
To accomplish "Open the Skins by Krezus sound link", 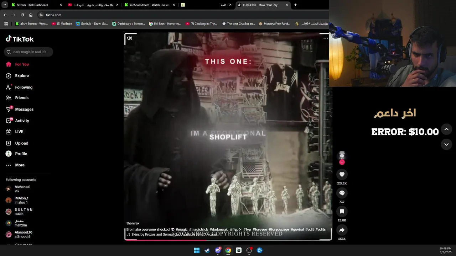I will pyautogui.click(x=172, y=234).
